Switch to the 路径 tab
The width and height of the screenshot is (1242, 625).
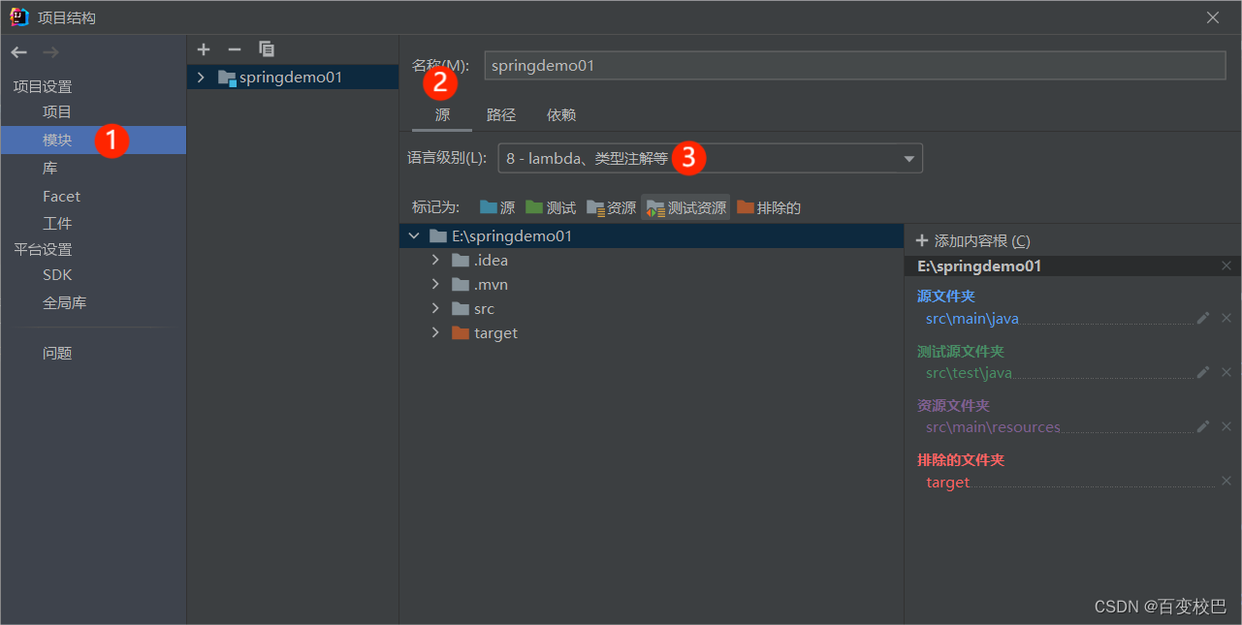[x=501, y=114]
